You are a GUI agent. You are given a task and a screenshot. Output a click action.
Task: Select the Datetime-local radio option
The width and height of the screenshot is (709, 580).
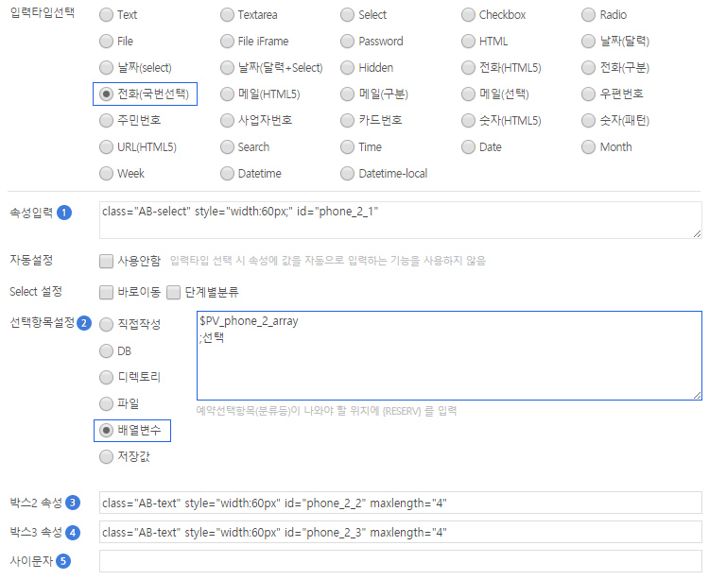click(x=347, y=174)
